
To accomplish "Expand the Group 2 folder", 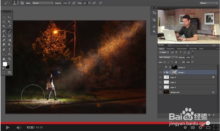I will 164,72.
